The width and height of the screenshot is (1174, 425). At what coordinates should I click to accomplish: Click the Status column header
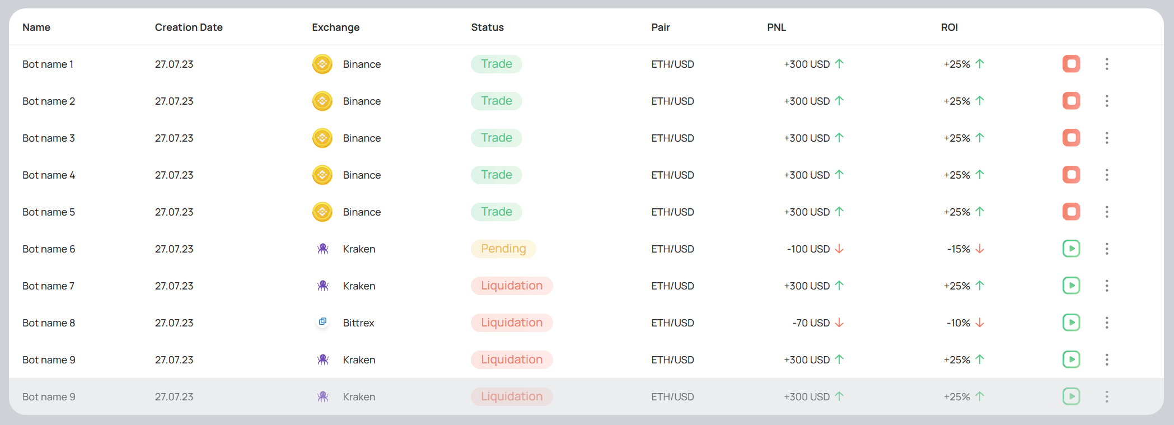tap(487, 27)
